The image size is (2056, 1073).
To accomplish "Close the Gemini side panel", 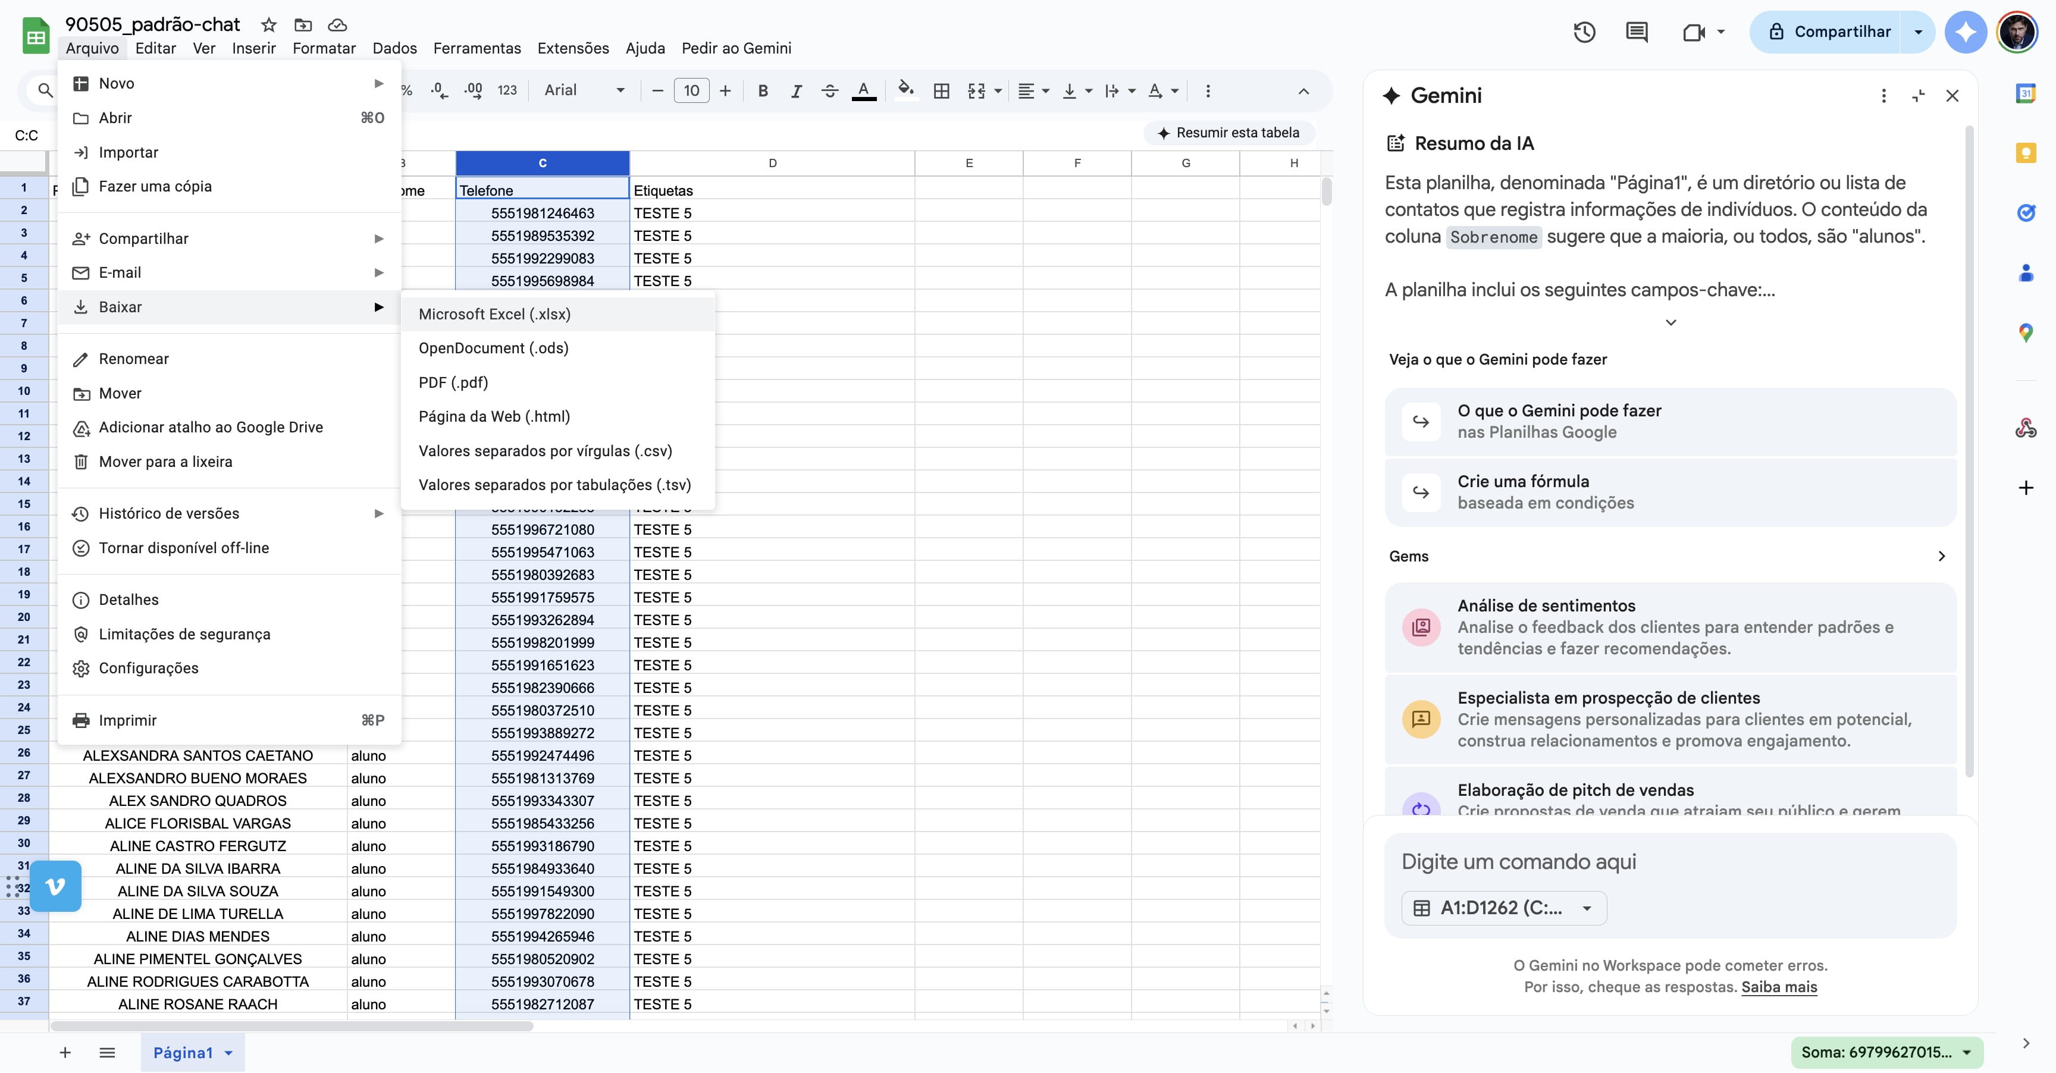I will 1952,96.
